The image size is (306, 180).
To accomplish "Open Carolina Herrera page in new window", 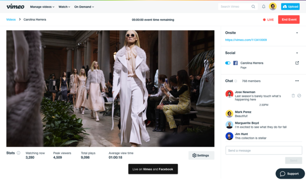I will [x=297, y=63].
